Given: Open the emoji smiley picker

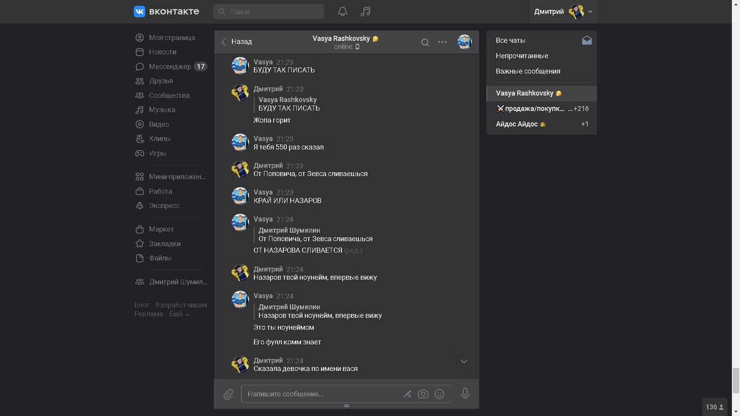Looking at the screenshot, I should tap(439, 394).
